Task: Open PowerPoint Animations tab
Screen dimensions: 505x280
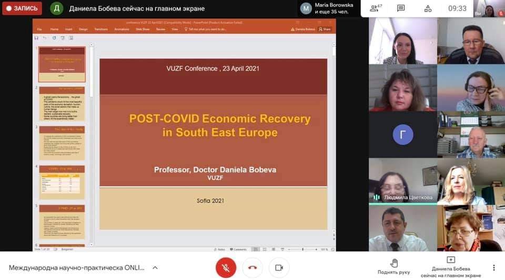Action: (122, 29)
